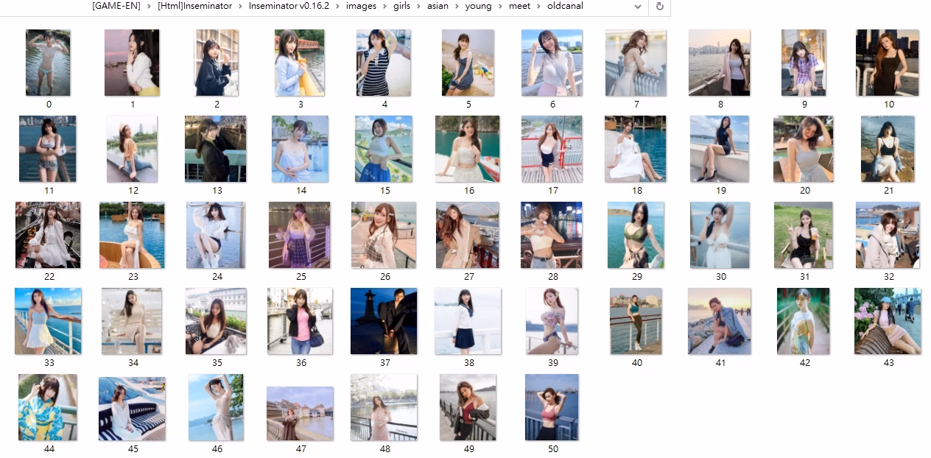Open the address bar history dropdown
Image resolution: width=931 pixels, height=458 pixels.
pyautogui.click(x=638, y=7)
